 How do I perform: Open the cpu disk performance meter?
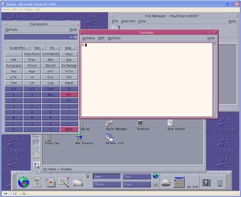(x=193, y=186)
